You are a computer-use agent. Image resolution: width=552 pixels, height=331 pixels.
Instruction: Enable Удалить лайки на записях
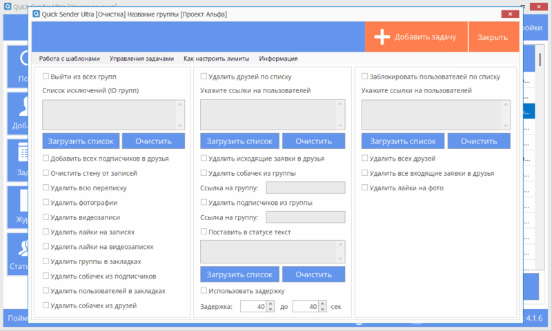click(46, 232)
